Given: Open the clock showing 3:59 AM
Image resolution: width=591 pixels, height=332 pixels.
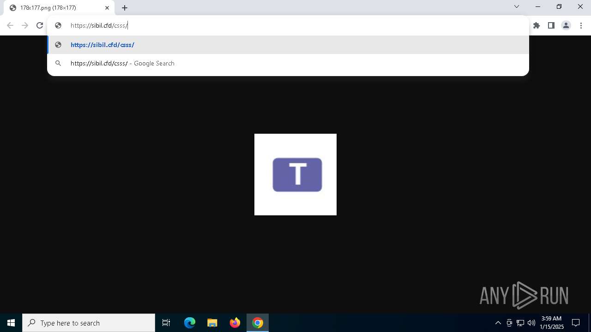Looking at the screenshot, I should [551, 323].
